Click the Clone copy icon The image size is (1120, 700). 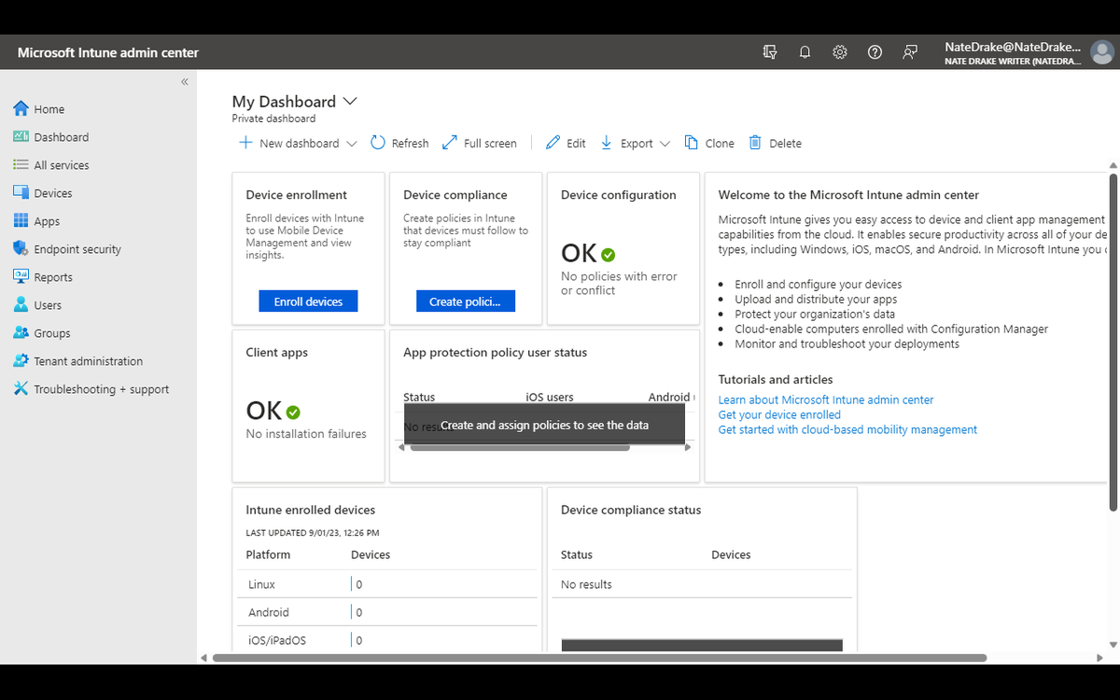point(692,143)
